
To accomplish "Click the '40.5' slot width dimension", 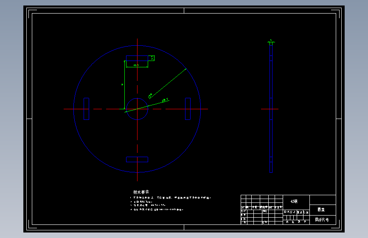I will pyautogui.click(x=136, y=65).
